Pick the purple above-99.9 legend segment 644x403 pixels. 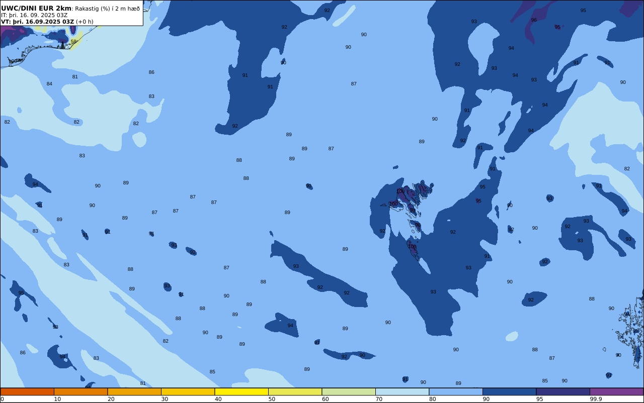pos(616,391)
